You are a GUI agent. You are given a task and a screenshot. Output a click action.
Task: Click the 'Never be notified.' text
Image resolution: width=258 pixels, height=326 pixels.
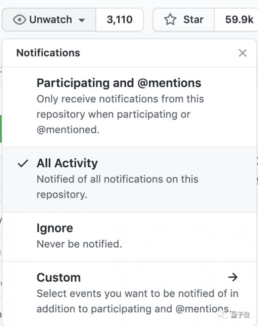point(79,244)
